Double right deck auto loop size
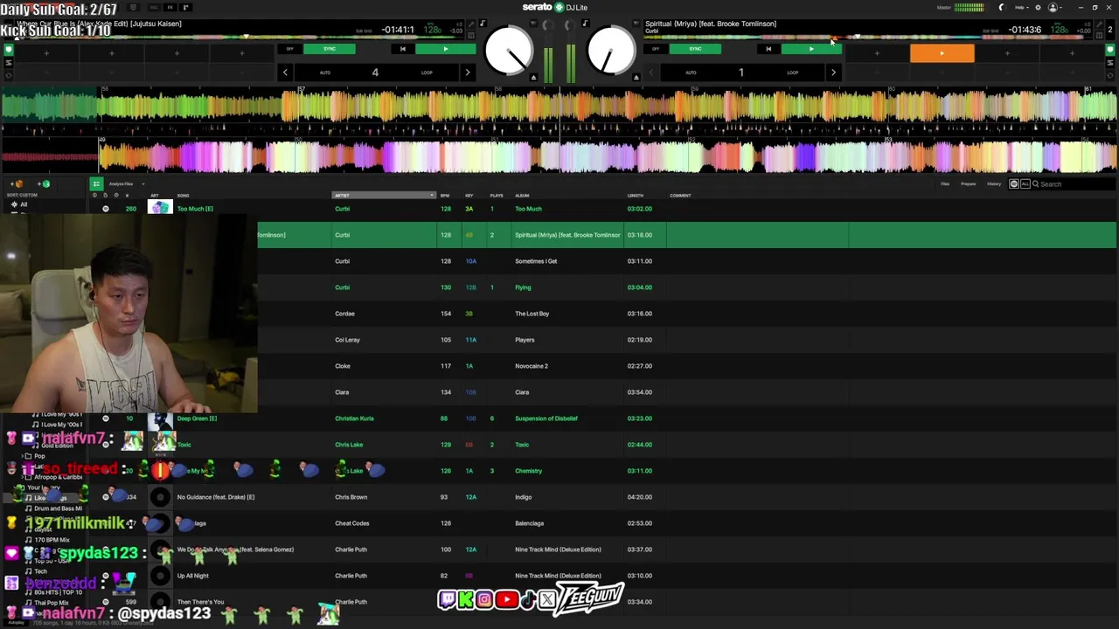This screenshot has width=1119, height=629. [x=833, y=73]
